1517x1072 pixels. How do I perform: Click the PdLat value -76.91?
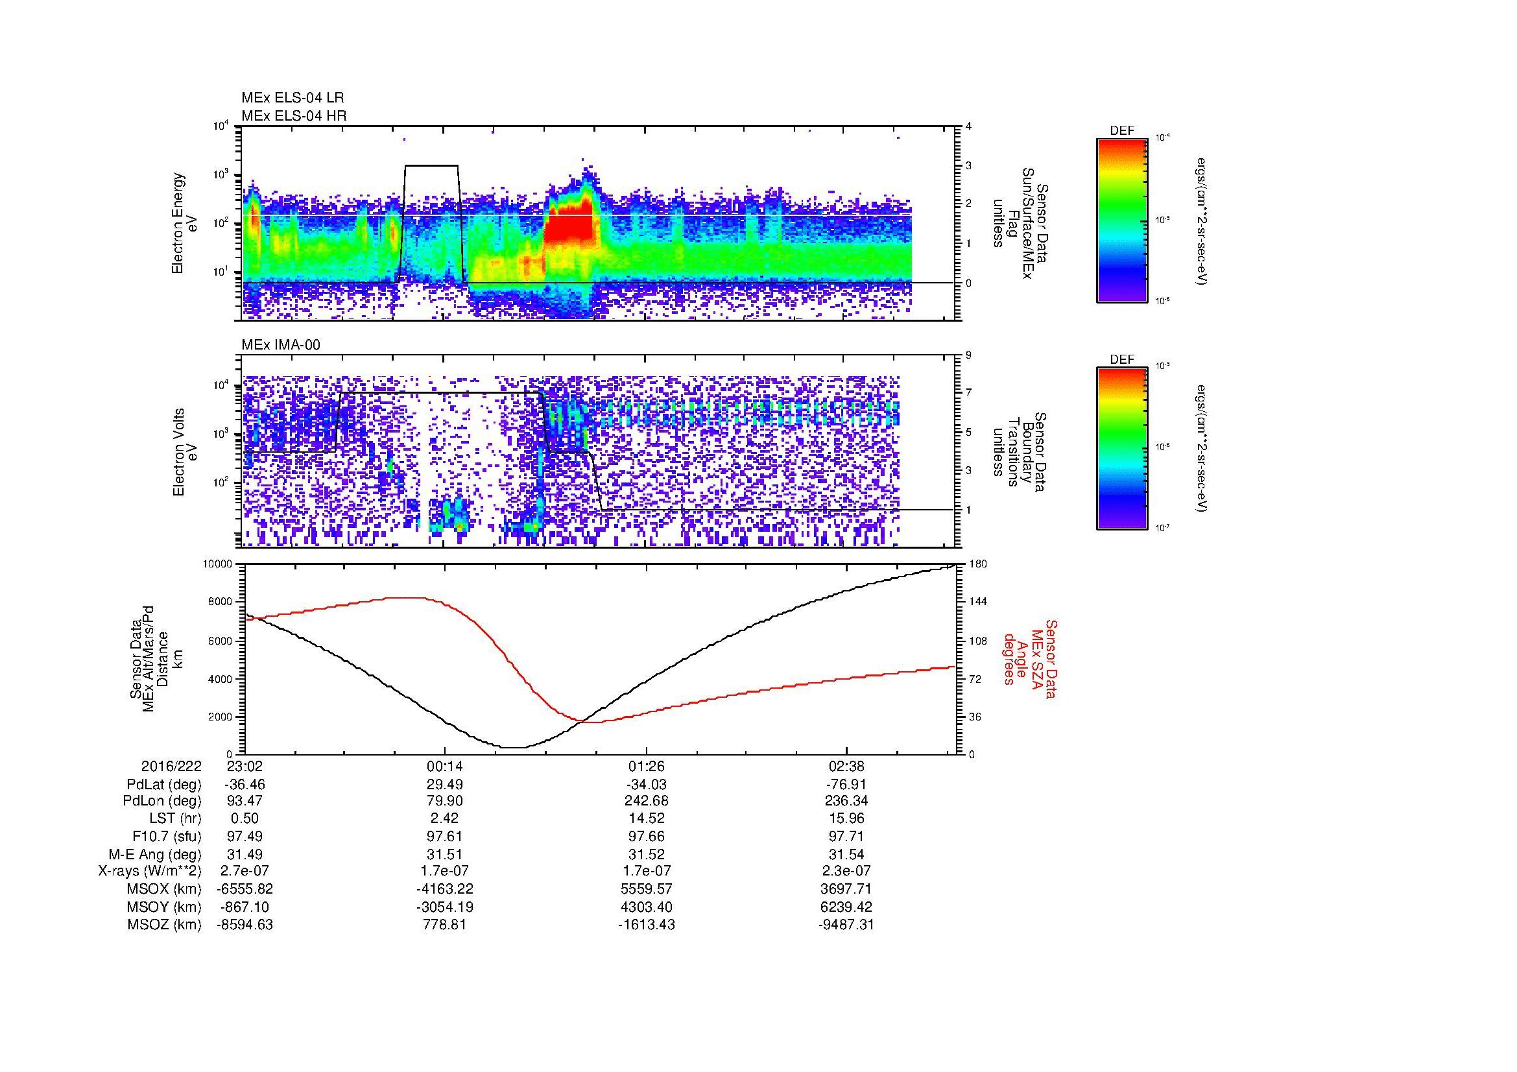click(x=846, y=785)
